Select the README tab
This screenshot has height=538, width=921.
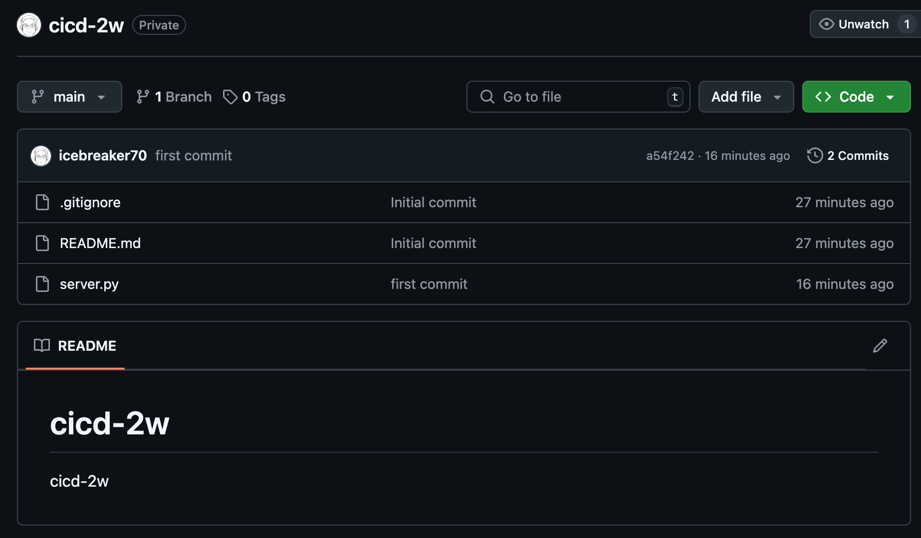[x=75, y=346]
